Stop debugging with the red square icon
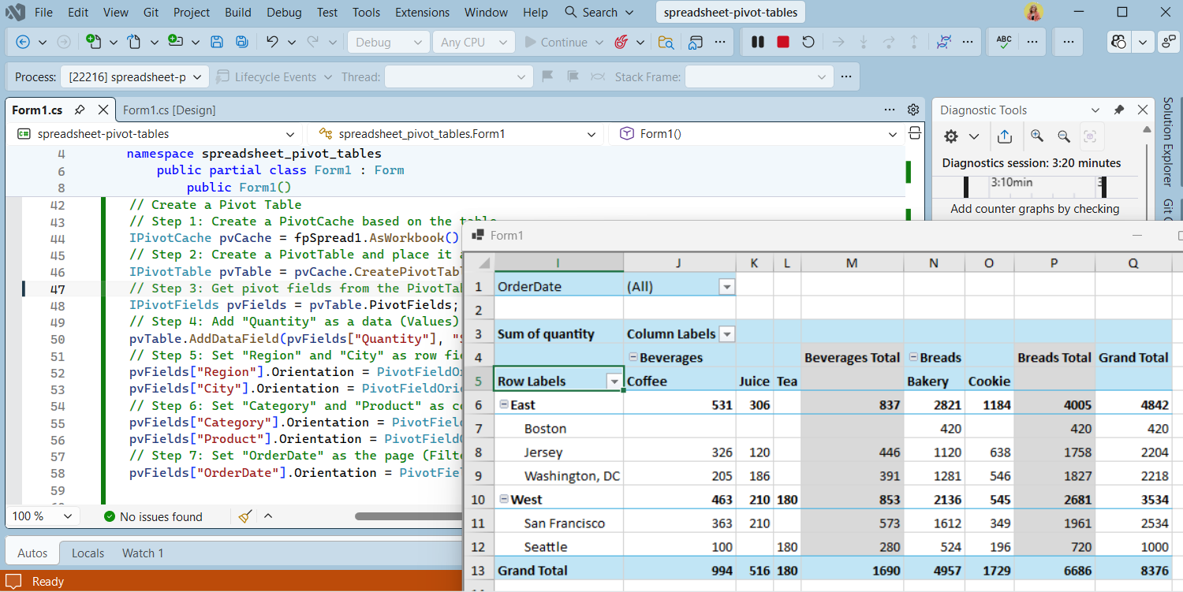The width and height of the screenshot is (1183, 592). click(782, 41)
